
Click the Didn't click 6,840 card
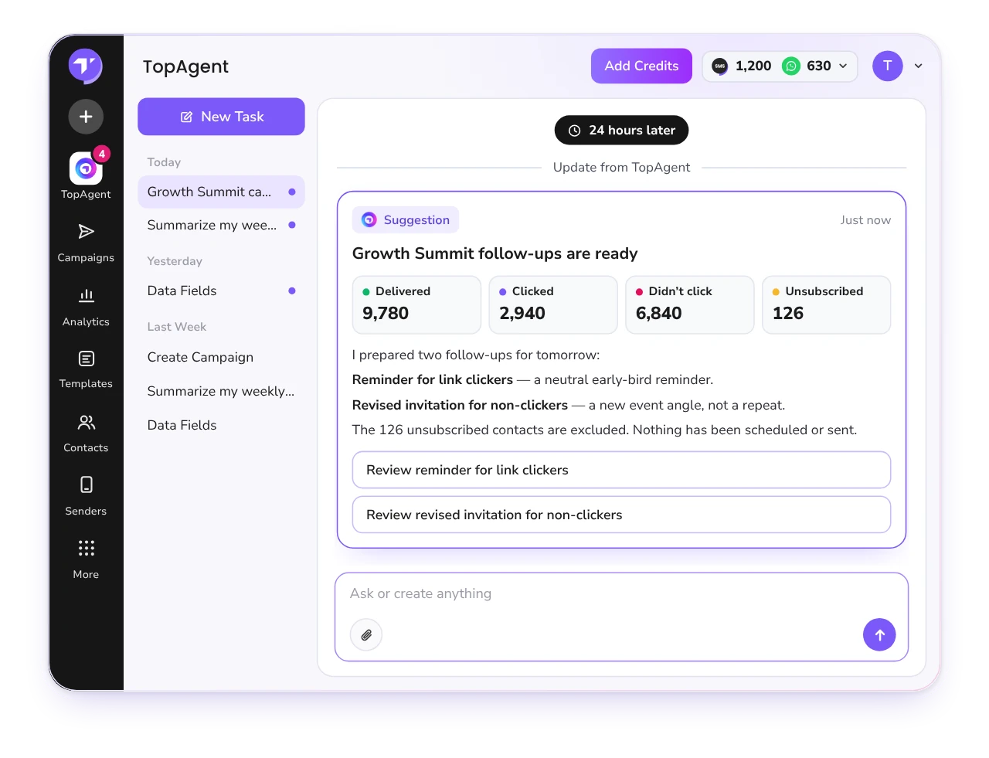pyautogui.click(x=690, y=304)
